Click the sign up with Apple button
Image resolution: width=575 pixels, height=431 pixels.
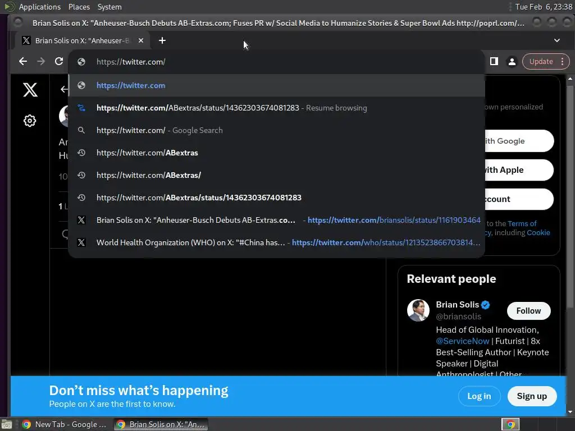click(518, 169)
